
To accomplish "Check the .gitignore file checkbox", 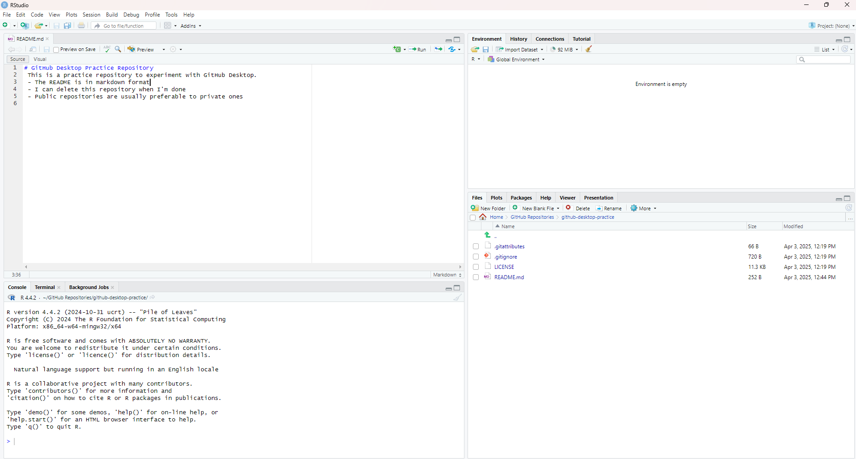I will (x=476, y=257).
